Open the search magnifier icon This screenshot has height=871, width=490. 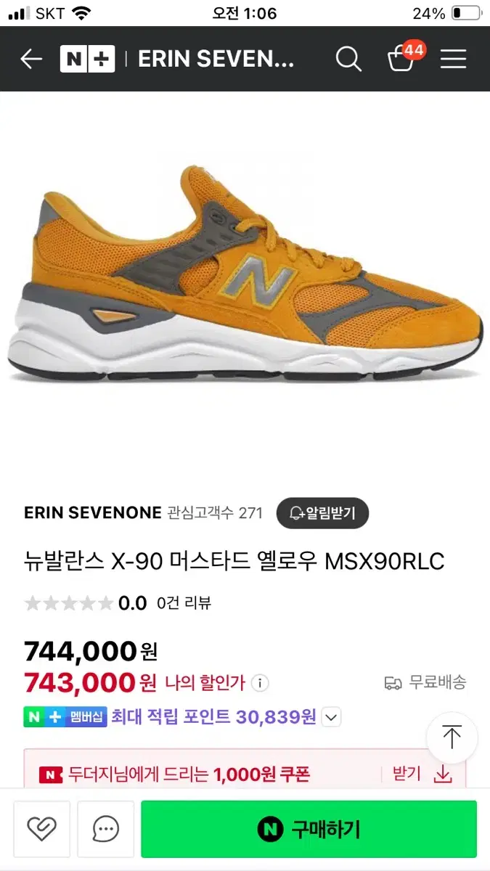coord(348,59)
